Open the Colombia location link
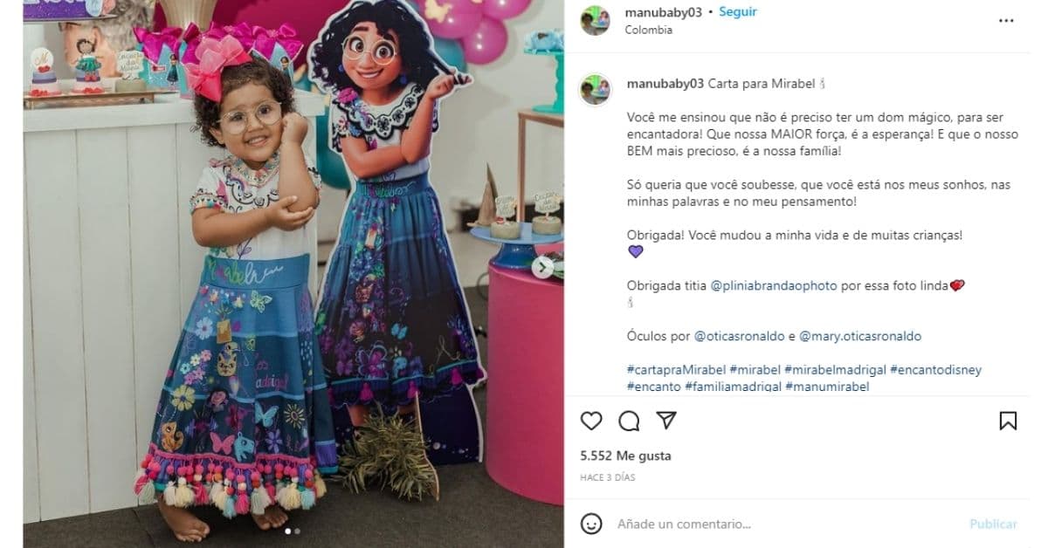Viewport: 1048px width, 548px height. point(649,29)
